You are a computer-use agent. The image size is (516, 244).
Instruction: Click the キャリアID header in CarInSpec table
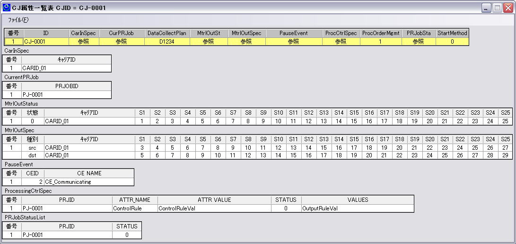point(66,60)
